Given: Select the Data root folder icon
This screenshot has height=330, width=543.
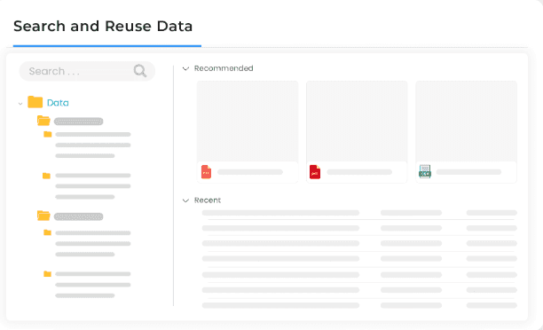Looking at the screenshot, I should [35, 102].
